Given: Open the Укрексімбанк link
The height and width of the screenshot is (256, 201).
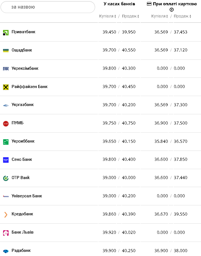Looking at the screenshot, I should click(x=25, y=68).
